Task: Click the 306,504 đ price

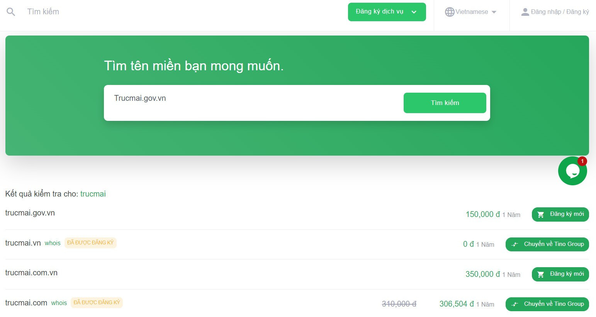Action: tap(457, 304)
